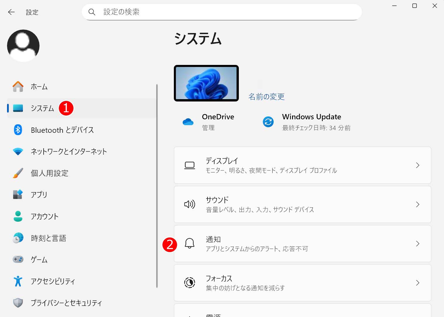Viewport: 444px width, 317px height.
Task: Click the Bluetooth icon in sidebar
Action: [x=18, y=130]
